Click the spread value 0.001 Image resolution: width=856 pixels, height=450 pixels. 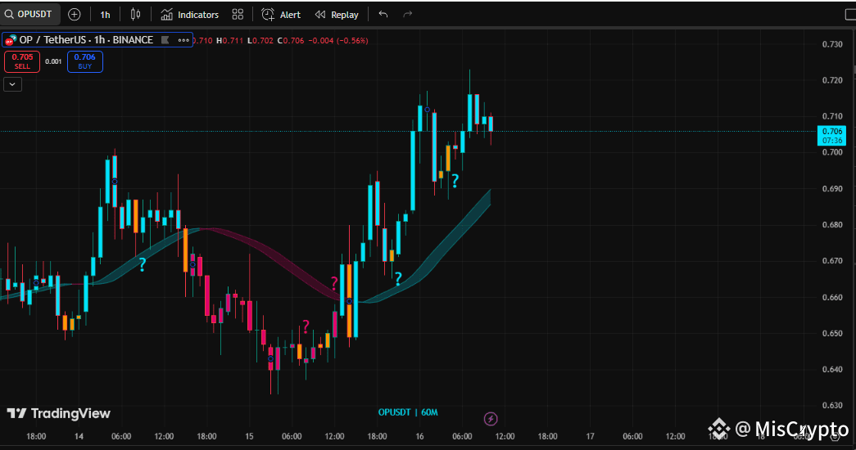coord(53,61)
